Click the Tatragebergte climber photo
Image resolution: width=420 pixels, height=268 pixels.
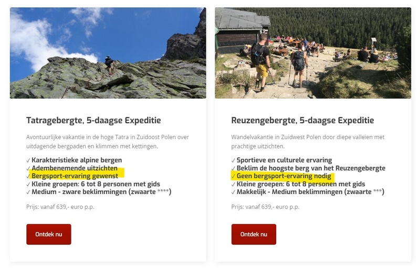(x=108, y=53)
